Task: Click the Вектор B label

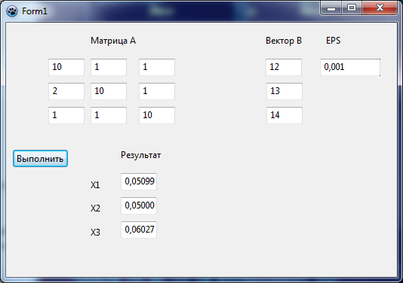Action: pos(284,41)
